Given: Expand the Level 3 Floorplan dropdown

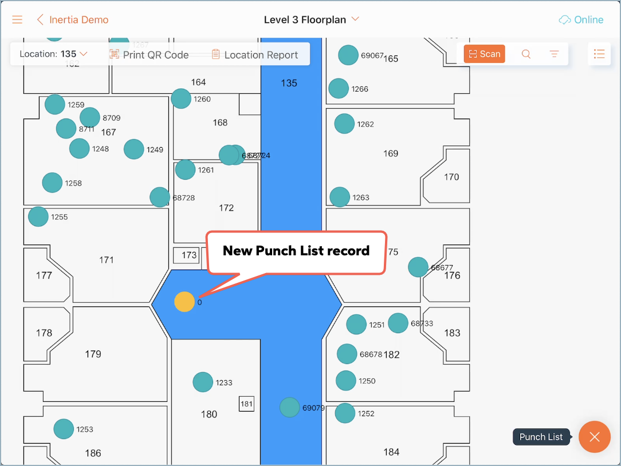Looking at the screenshot, I should (x=312, y=19).
